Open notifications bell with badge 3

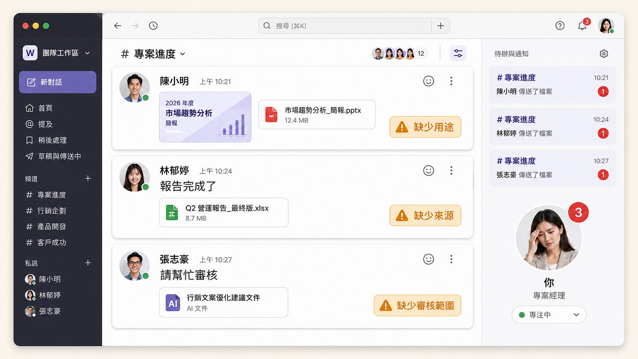click(583, 25)
